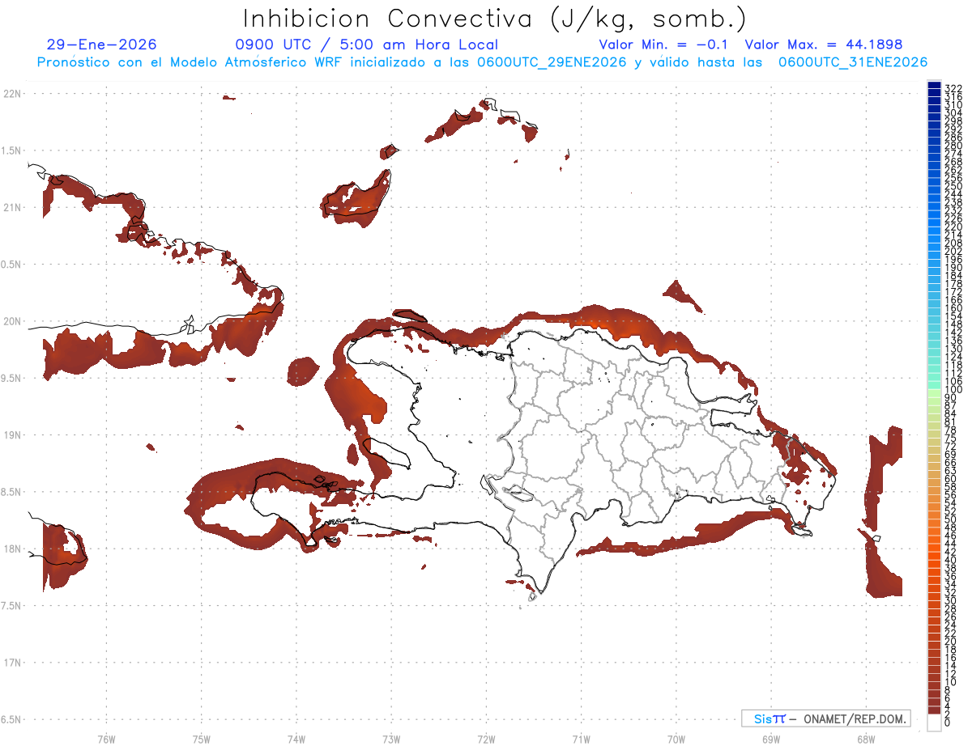Viewport: 972px width, 750px height.
Task: Click the "Sis" logo text in credit box
Action: pos(764,718)
